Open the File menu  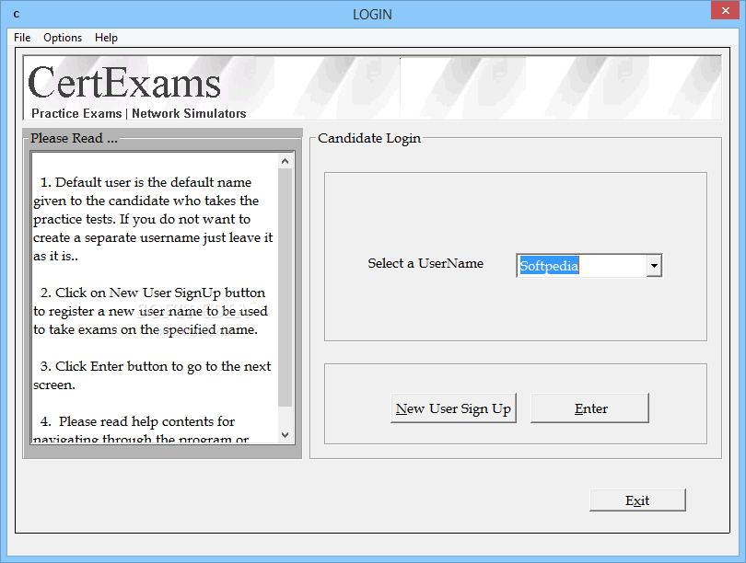[x=22, y=38]
